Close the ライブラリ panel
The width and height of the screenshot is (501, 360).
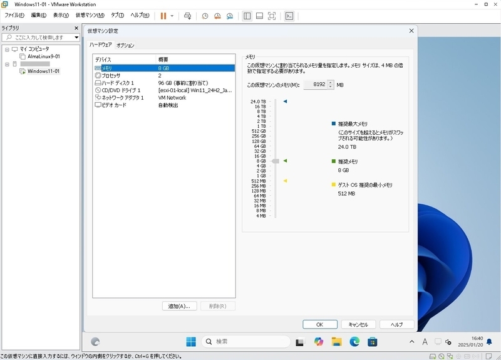coord(76,28)
